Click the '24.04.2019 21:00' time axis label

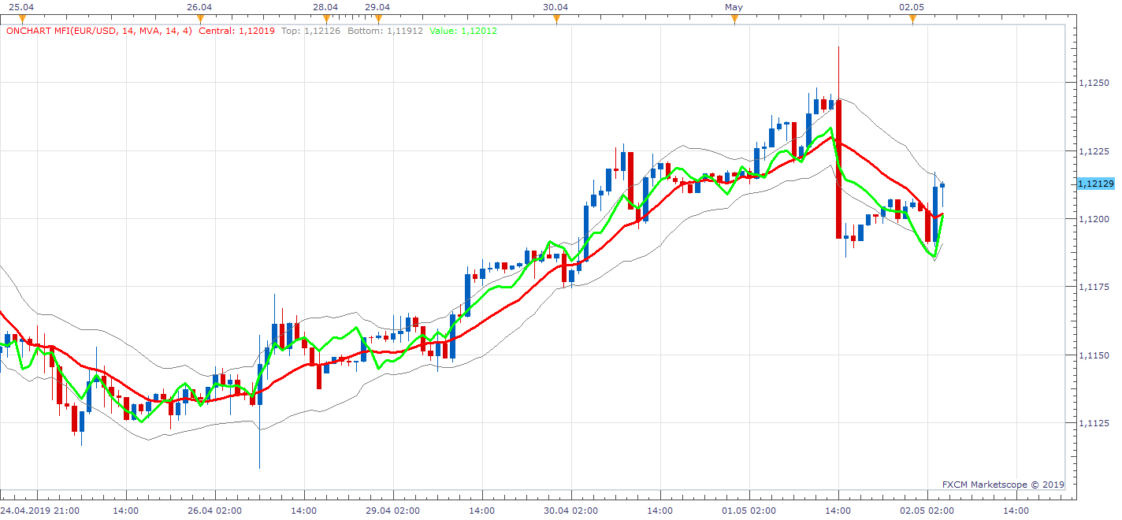40,511
